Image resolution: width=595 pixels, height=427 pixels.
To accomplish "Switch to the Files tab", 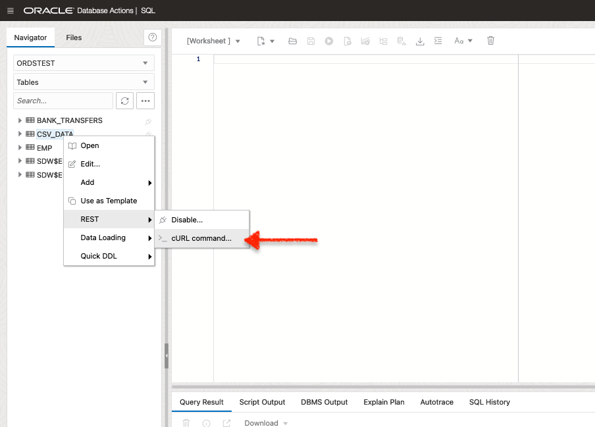I will click(74, 38).
